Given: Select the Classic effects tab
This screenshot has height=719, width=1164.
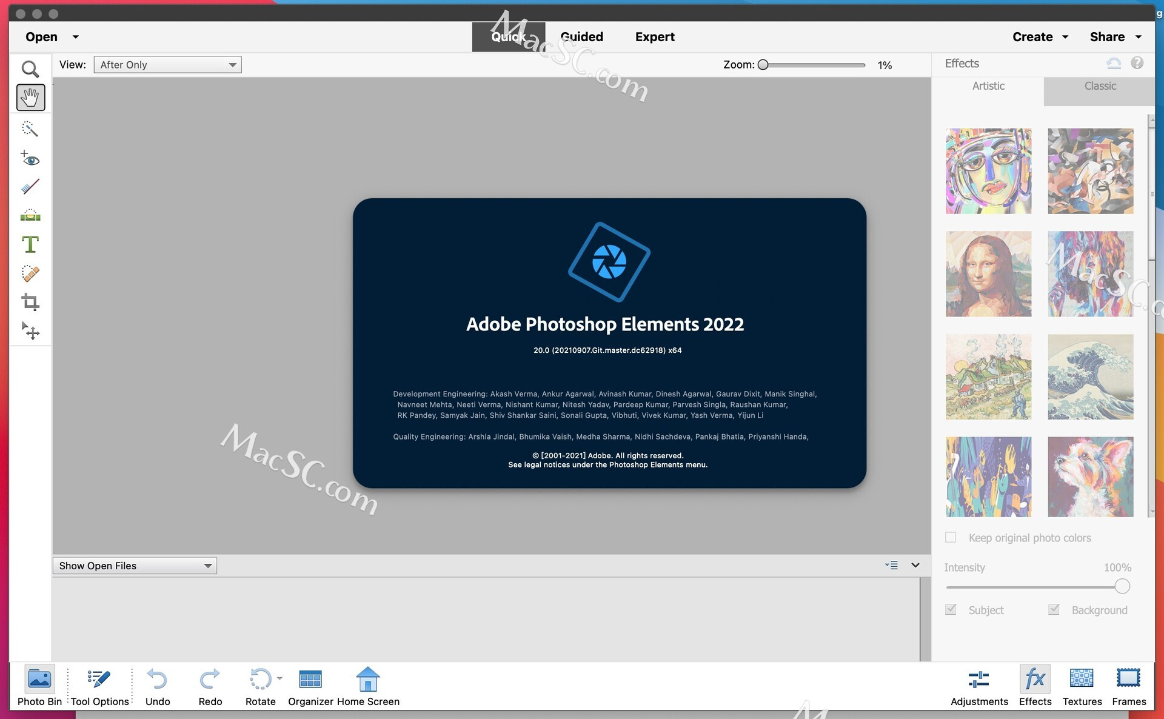Looking at the screenshot, I should tap(1100, 86).
